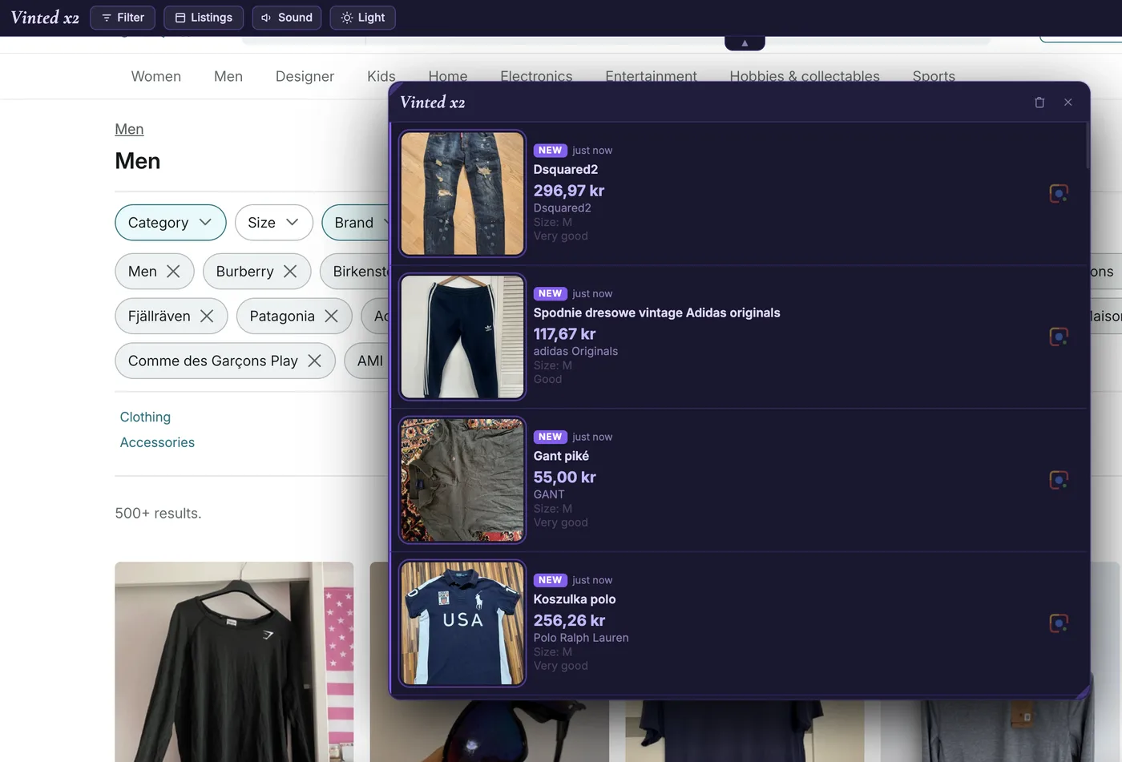Click the Polo Ralph Lauren brand text
The width and height of the screenshot is (1122, 762).
pos(581,638)
